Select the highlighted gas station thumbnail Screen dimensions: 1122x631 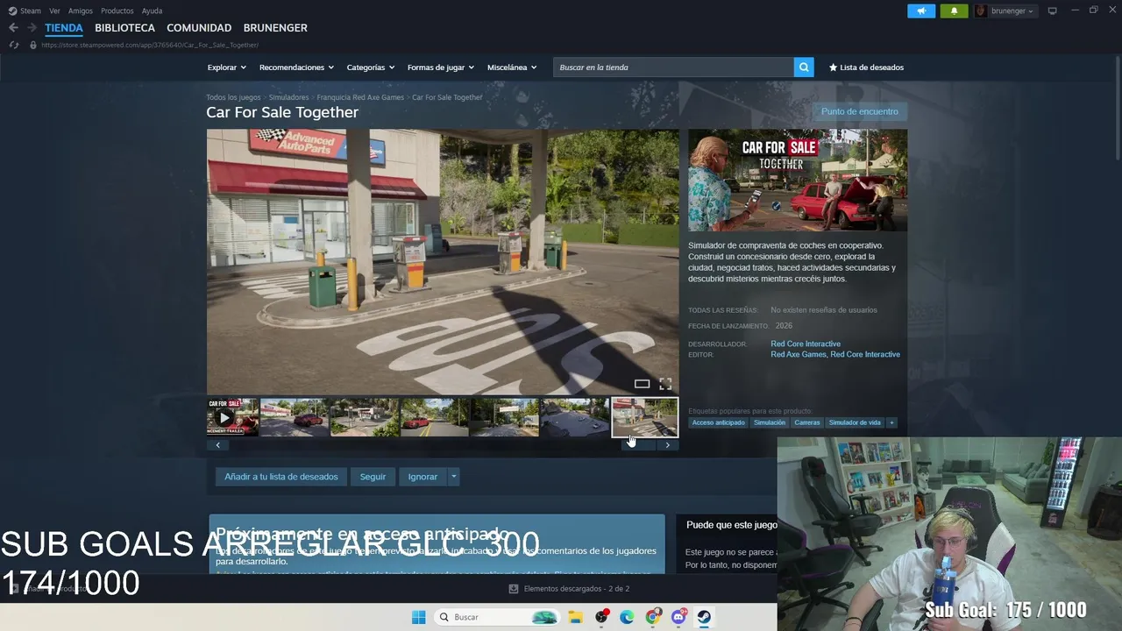pyautogui.click(x=644, y=417)
